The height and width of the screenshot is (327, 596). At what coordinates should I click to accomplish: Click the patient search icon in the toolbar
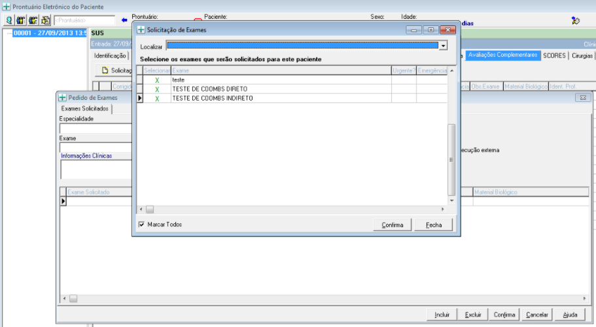9,20
